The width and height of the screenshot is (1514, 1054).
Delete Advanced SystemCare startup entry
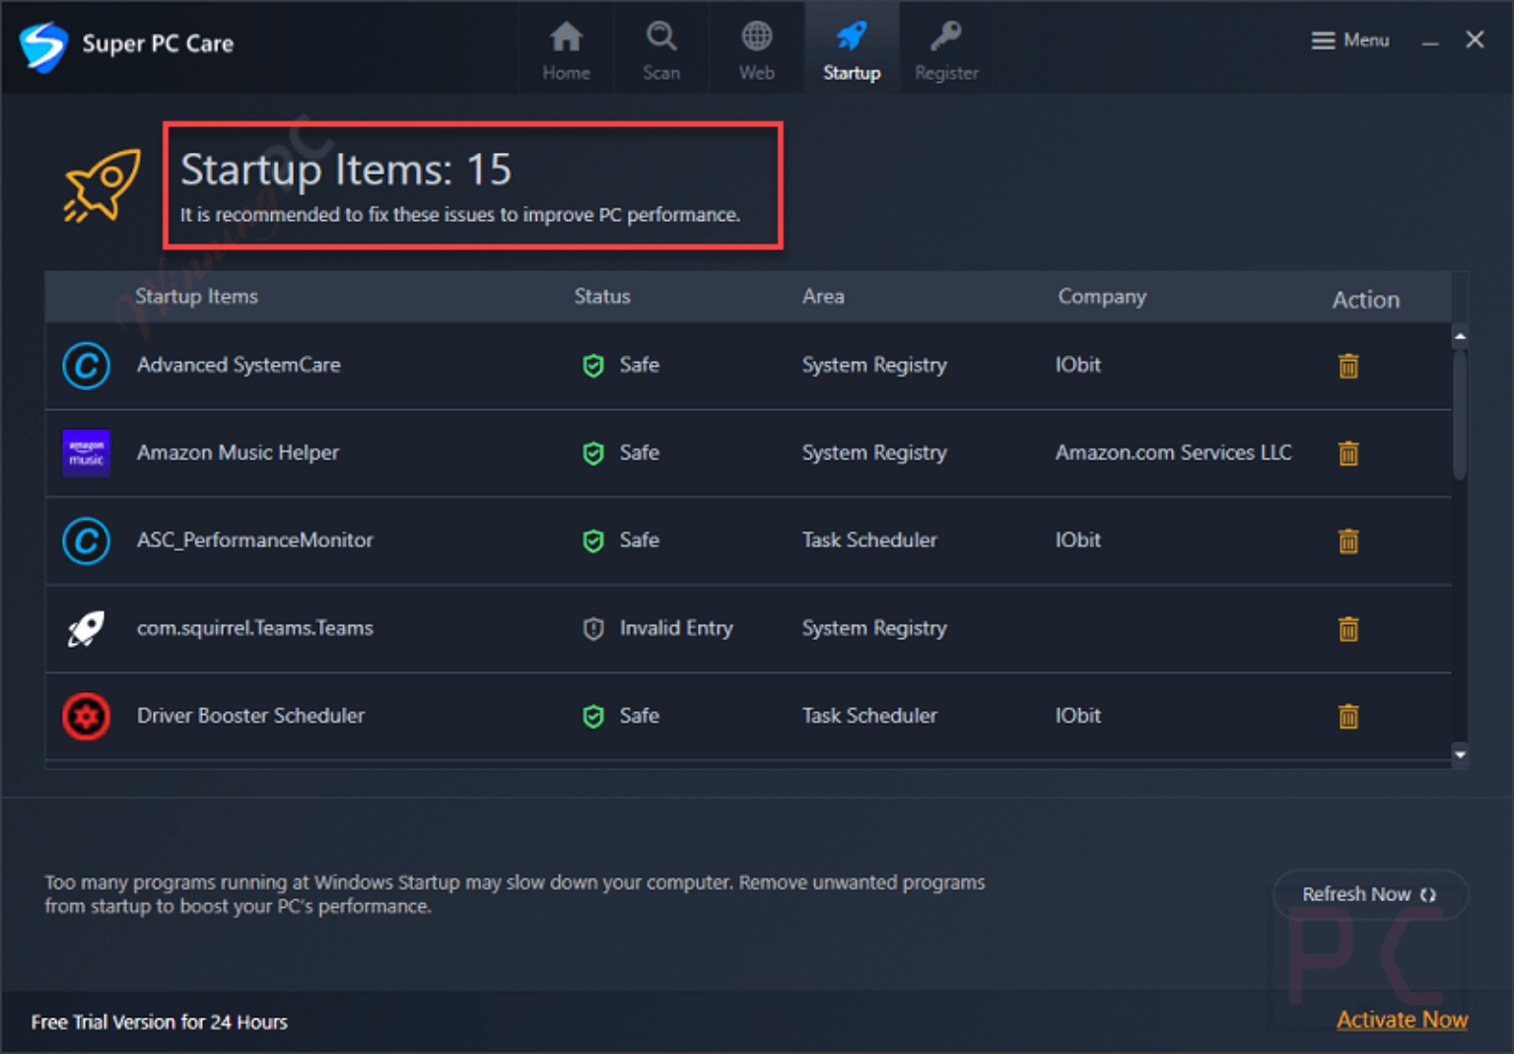(1348, 366)
